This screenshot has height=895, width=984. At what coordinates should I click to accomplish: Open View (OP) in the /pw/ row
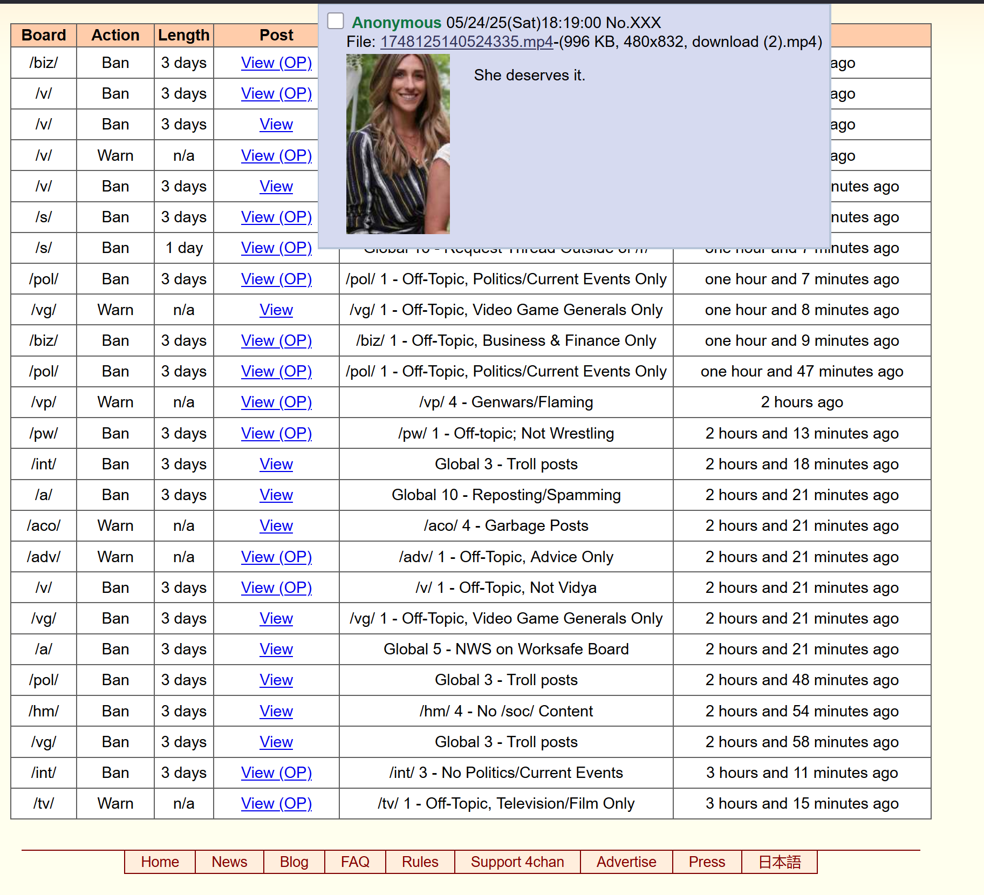[276, 433]
